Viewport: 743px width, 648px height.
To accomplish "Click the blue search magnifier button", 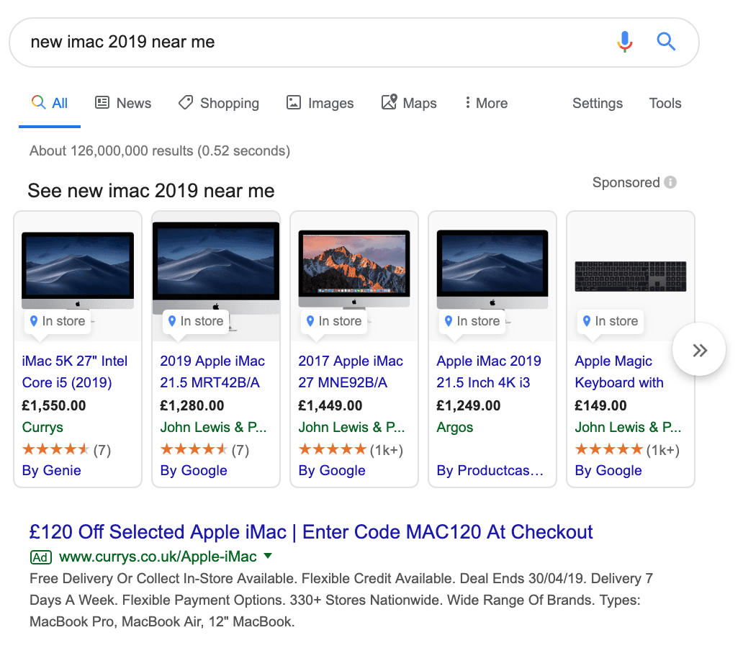I will tap(666, 42).
